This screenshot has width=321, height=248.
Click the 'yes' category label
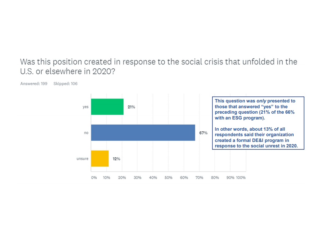(86, 107)
